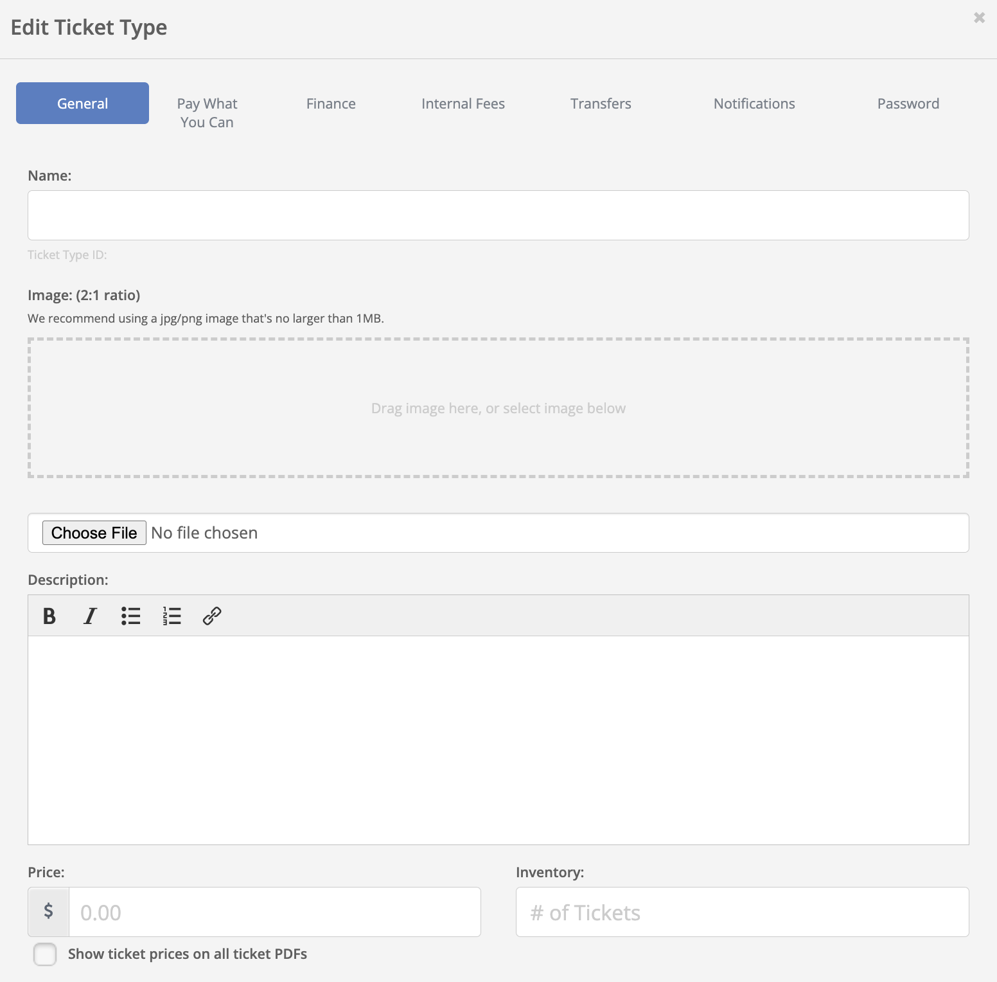Focus the Price input field
Image resolution: width=997 pixels, height=982 pixels.
pos(274,912)
